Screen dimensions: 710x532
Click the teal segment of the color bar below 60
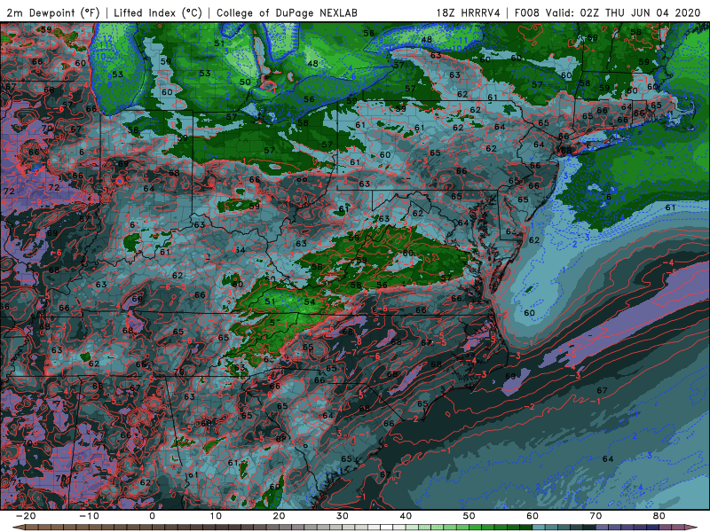(x=539, y=528)
